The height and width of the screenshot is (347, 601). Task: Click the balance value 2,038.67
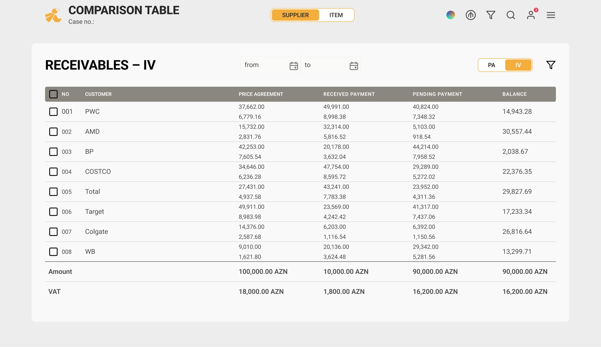515,152
